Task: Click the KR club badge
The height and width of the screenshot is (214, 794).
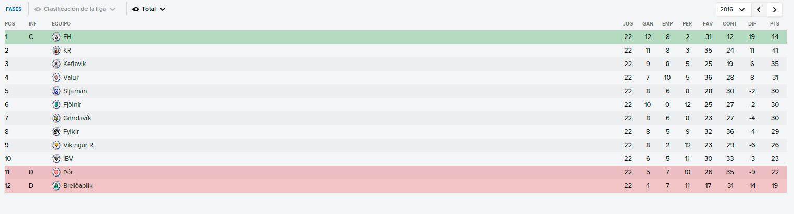Action: [56, 51]
